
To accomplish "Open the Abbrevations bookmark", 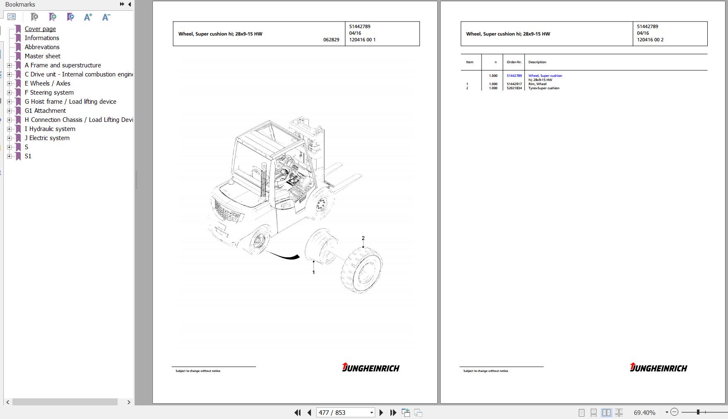I will tap(42, 47).
